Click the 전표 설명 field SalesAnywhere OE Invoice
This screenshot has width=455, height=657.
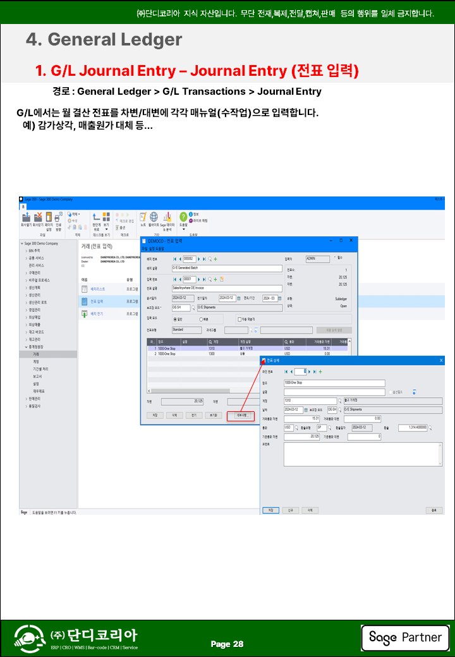pyautogui.click(x=227, y=288)
